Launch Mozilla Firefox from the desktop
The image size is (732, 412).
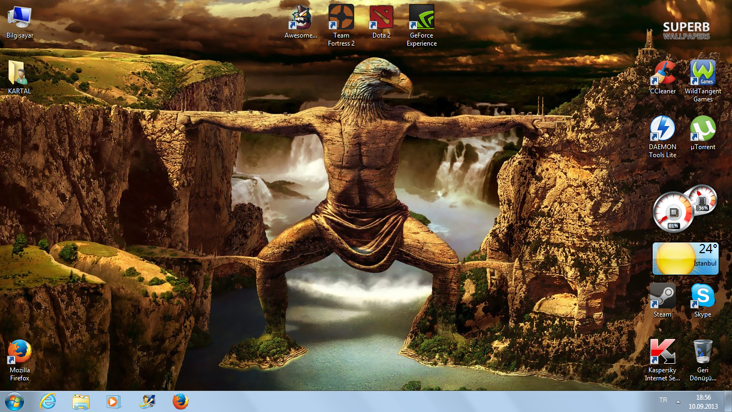(20, 360)
